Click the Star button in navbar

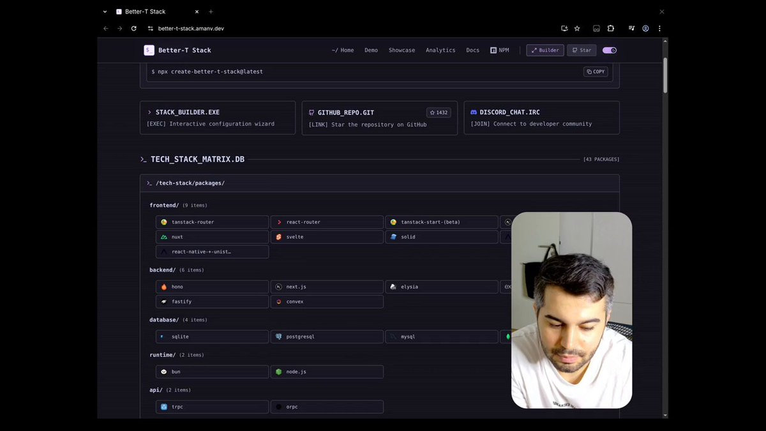[582, 50]
